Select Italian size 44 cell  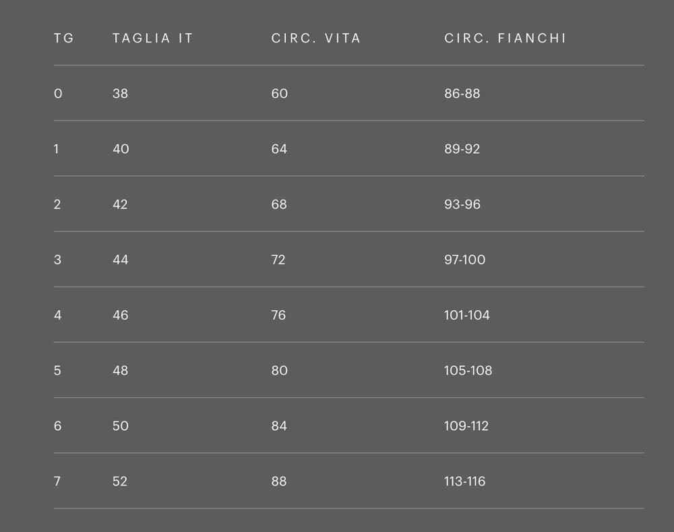(x=120, y=260)
